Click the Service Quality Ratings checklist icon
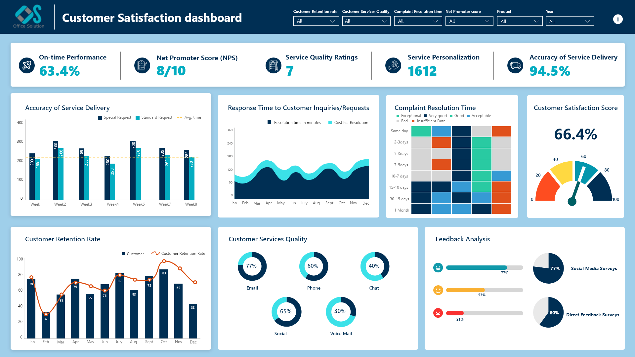The image size is (635, 357). coord(273,65)
